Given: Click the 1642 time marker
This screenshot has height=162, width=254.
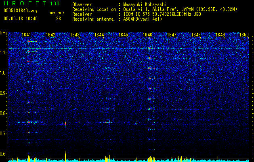Looking at the screenshot, I should click(50, 35).
